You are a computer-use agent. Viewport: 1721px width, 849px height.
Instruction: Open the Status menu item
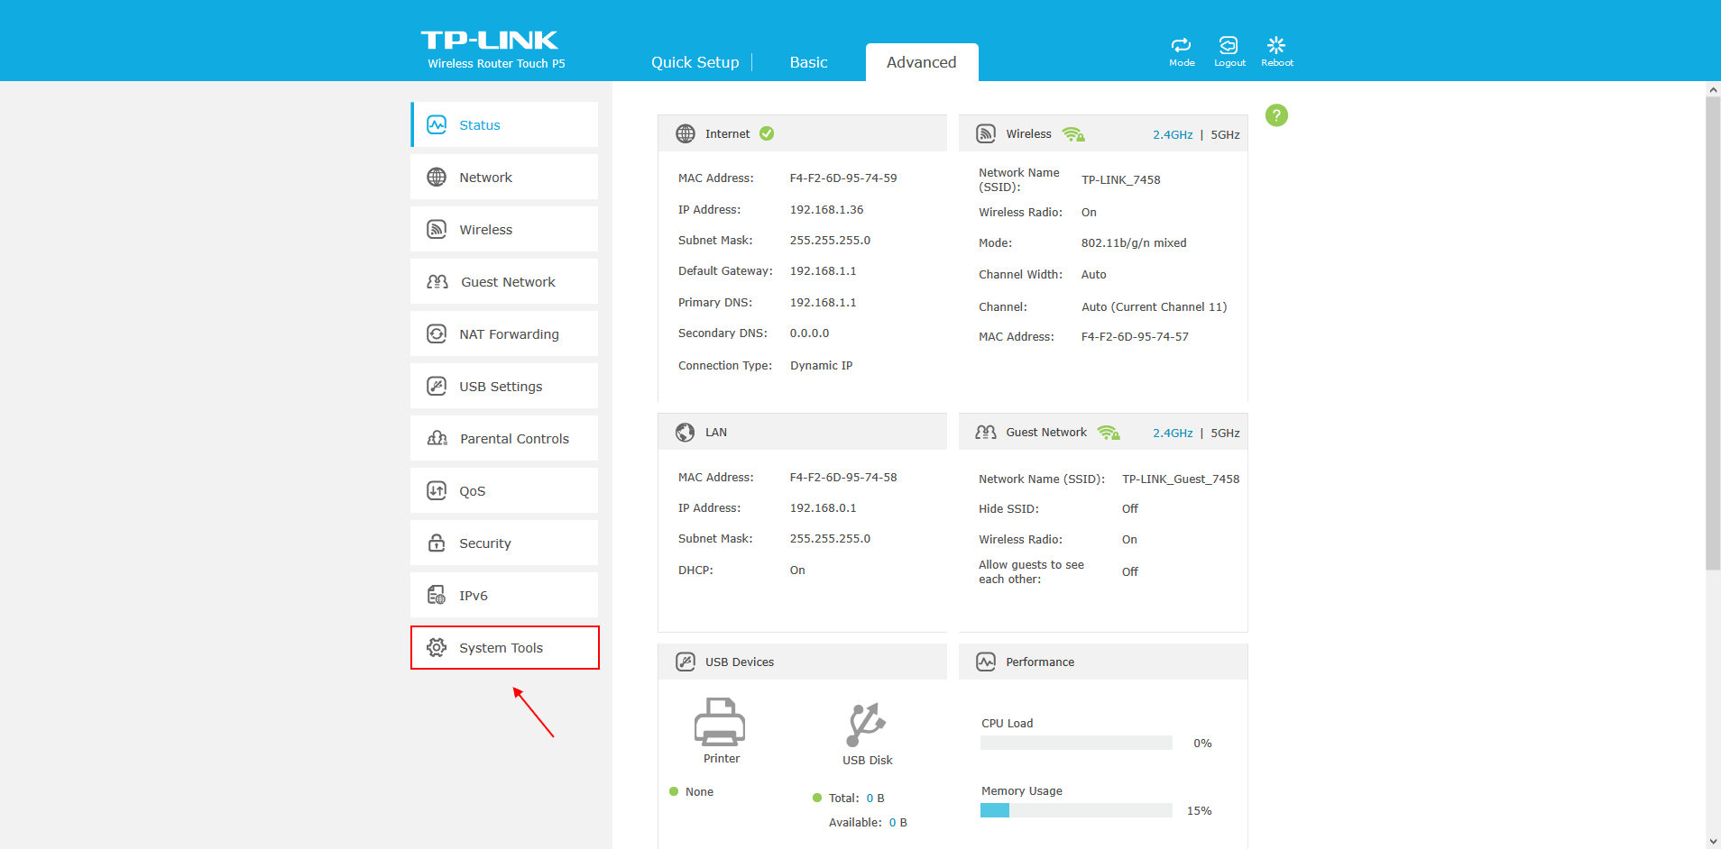504,124
